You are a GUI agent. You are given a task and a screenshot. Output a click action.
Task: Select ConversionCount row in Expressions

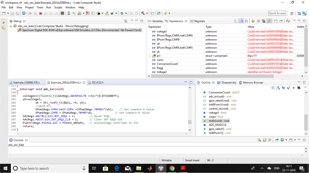[x=167, y=64]
